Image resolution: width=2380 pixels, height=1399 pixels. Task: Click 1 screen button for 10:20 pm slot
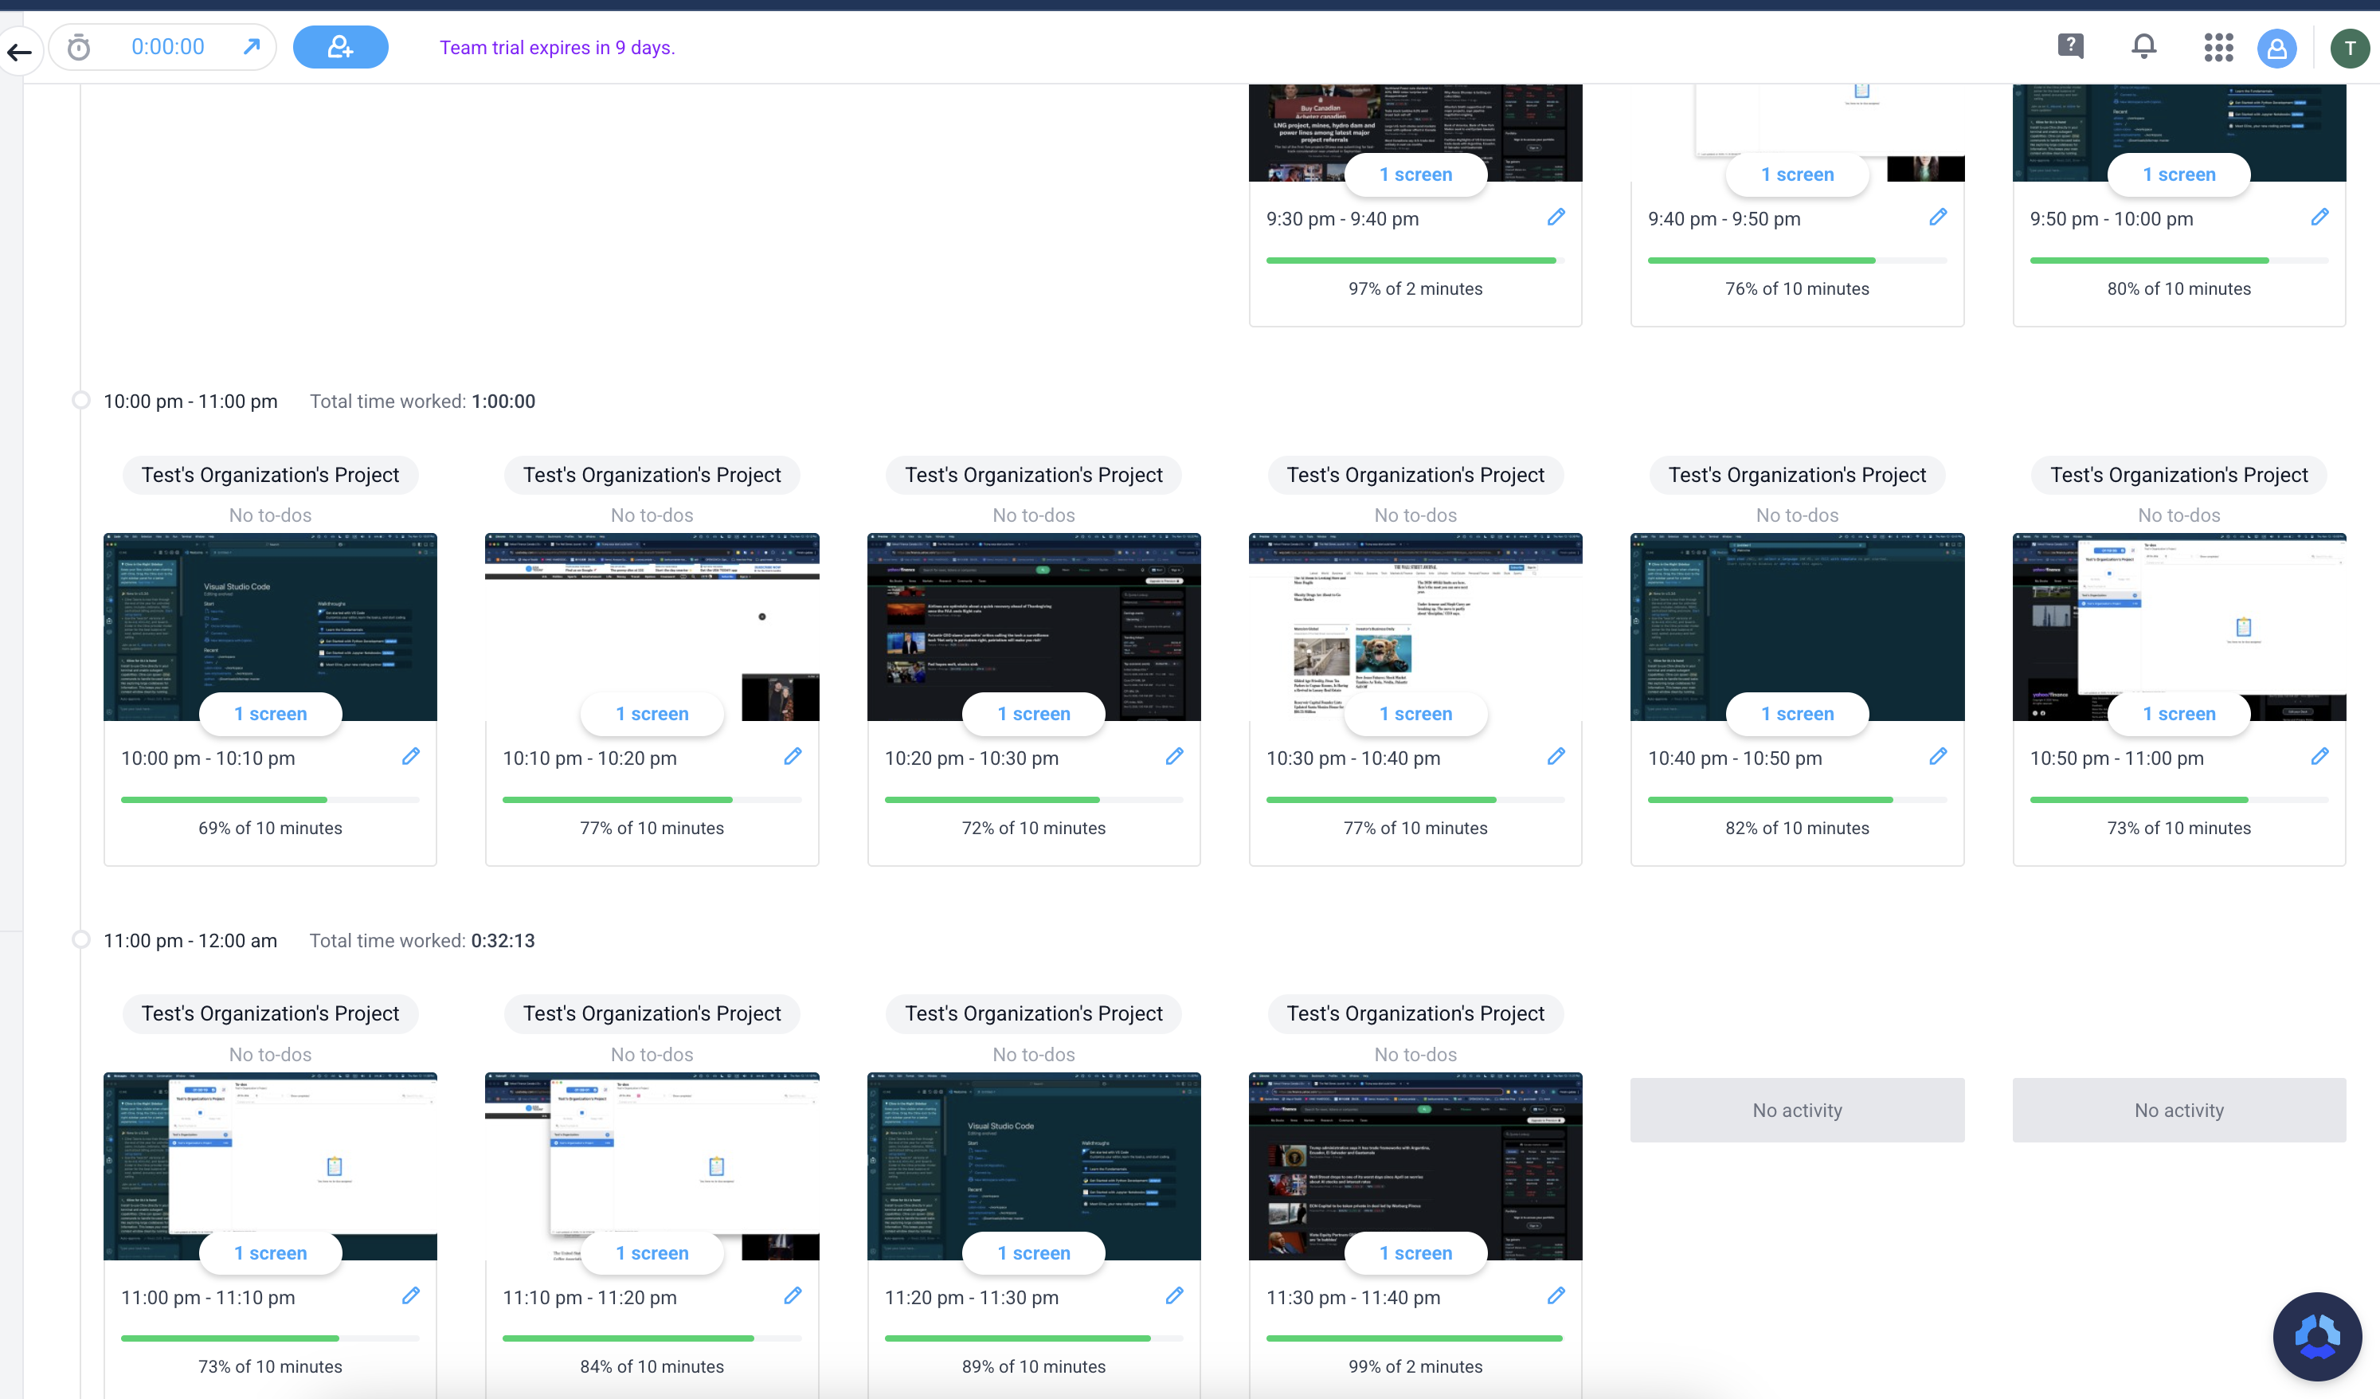coord(1033,714)
